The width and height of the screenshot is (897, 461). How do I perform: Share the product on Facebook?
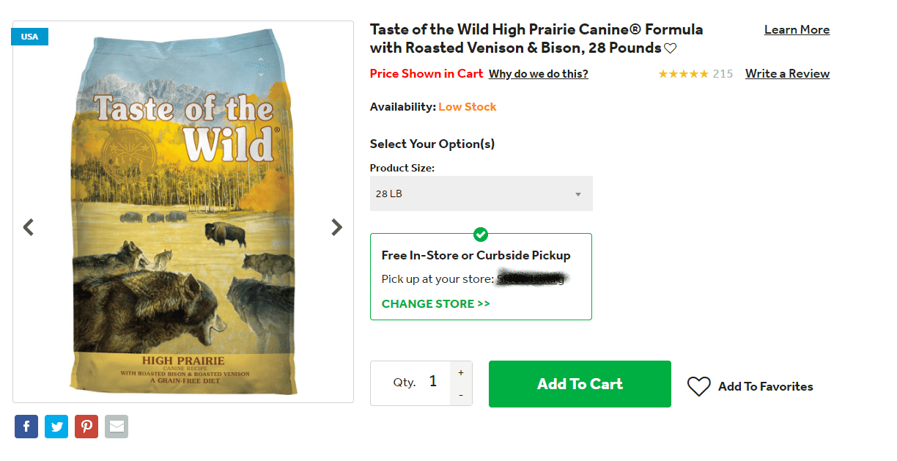pos(26,426)
